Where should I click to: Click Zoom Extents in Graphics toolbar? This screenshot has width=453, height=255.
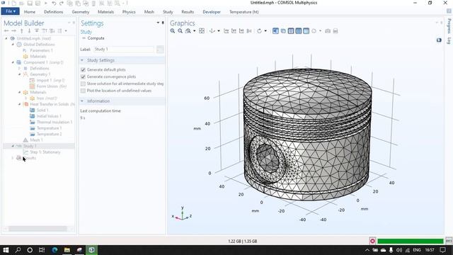pos(202,31)
